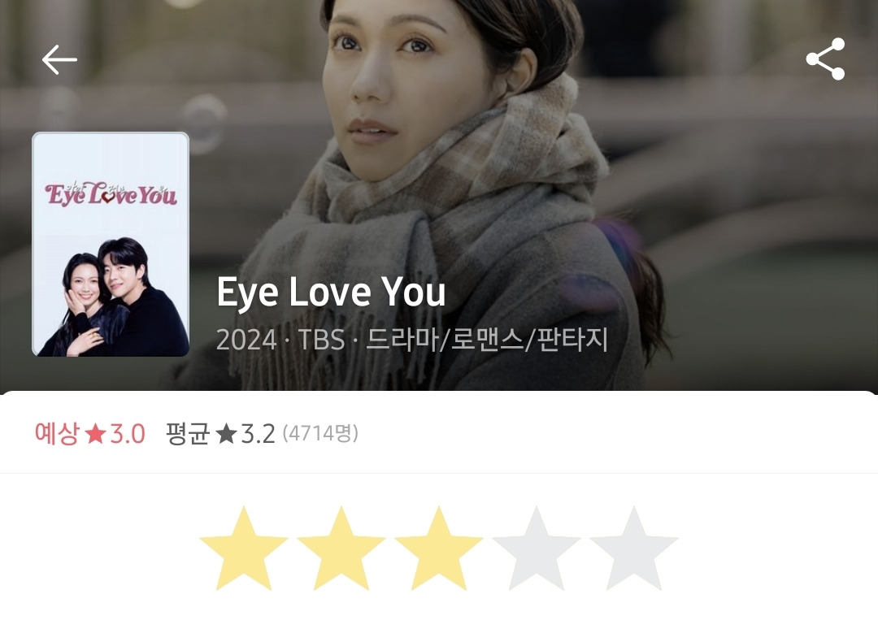Open the Eye Love You poster thumbnail
The width and height of the screenshot is (878, 620).
click(111, 244)
